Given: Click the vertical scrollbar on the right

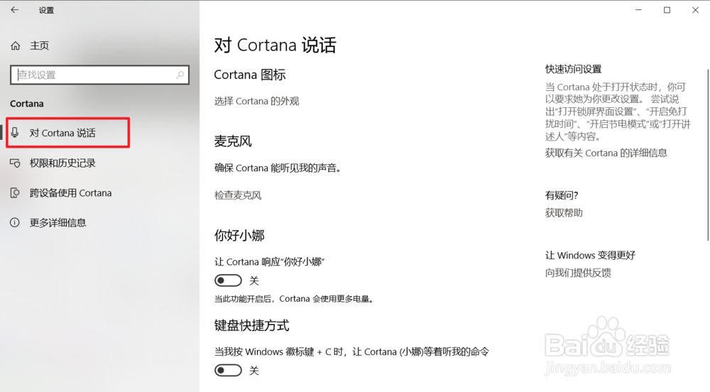Looking at the screenshot, I should tap(707, 155).
